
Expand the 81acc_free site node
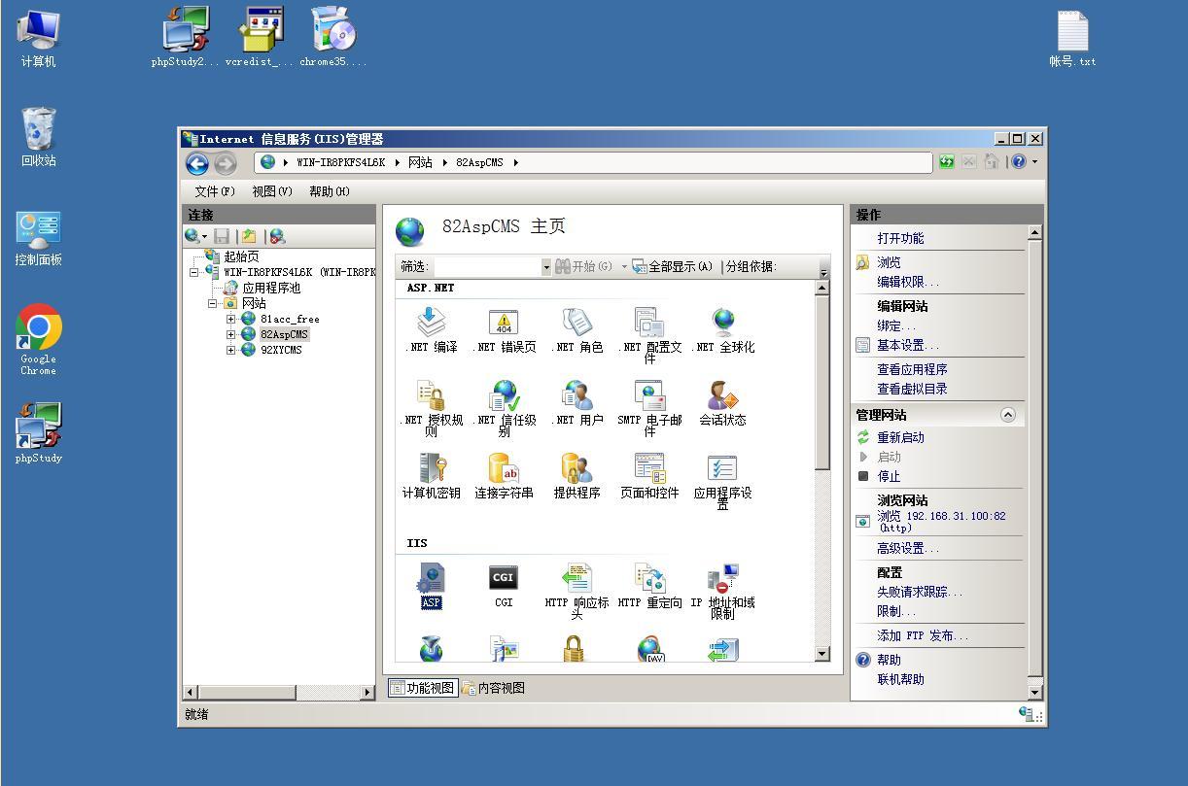coord(231,319)
